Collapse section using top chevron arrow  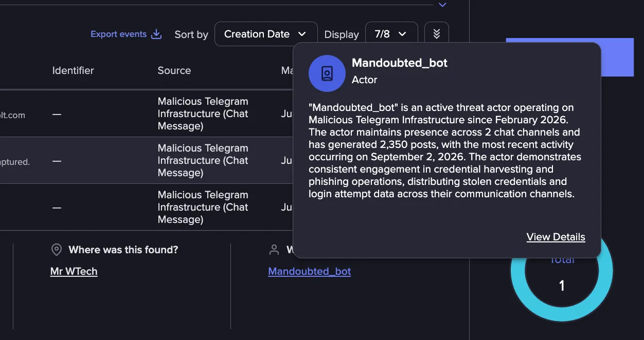(442, 5)
